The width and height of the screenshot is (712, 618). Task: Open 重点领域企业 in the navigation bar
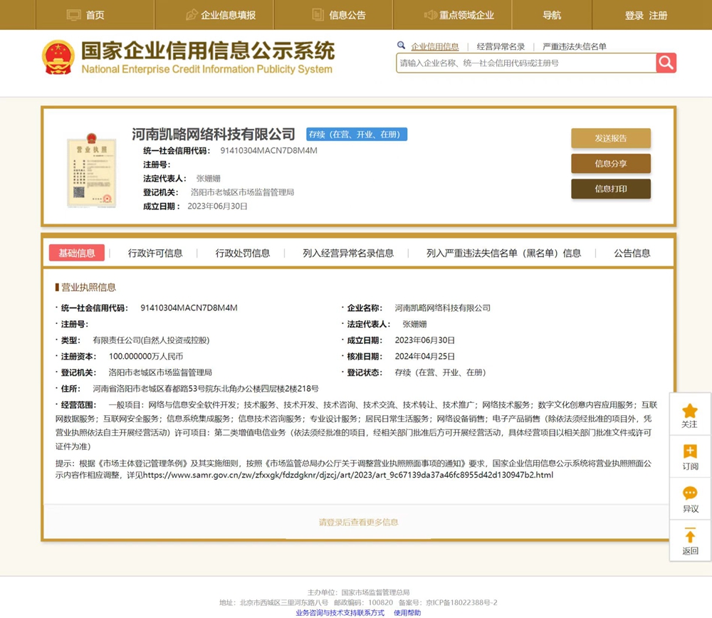click(466, 16)
